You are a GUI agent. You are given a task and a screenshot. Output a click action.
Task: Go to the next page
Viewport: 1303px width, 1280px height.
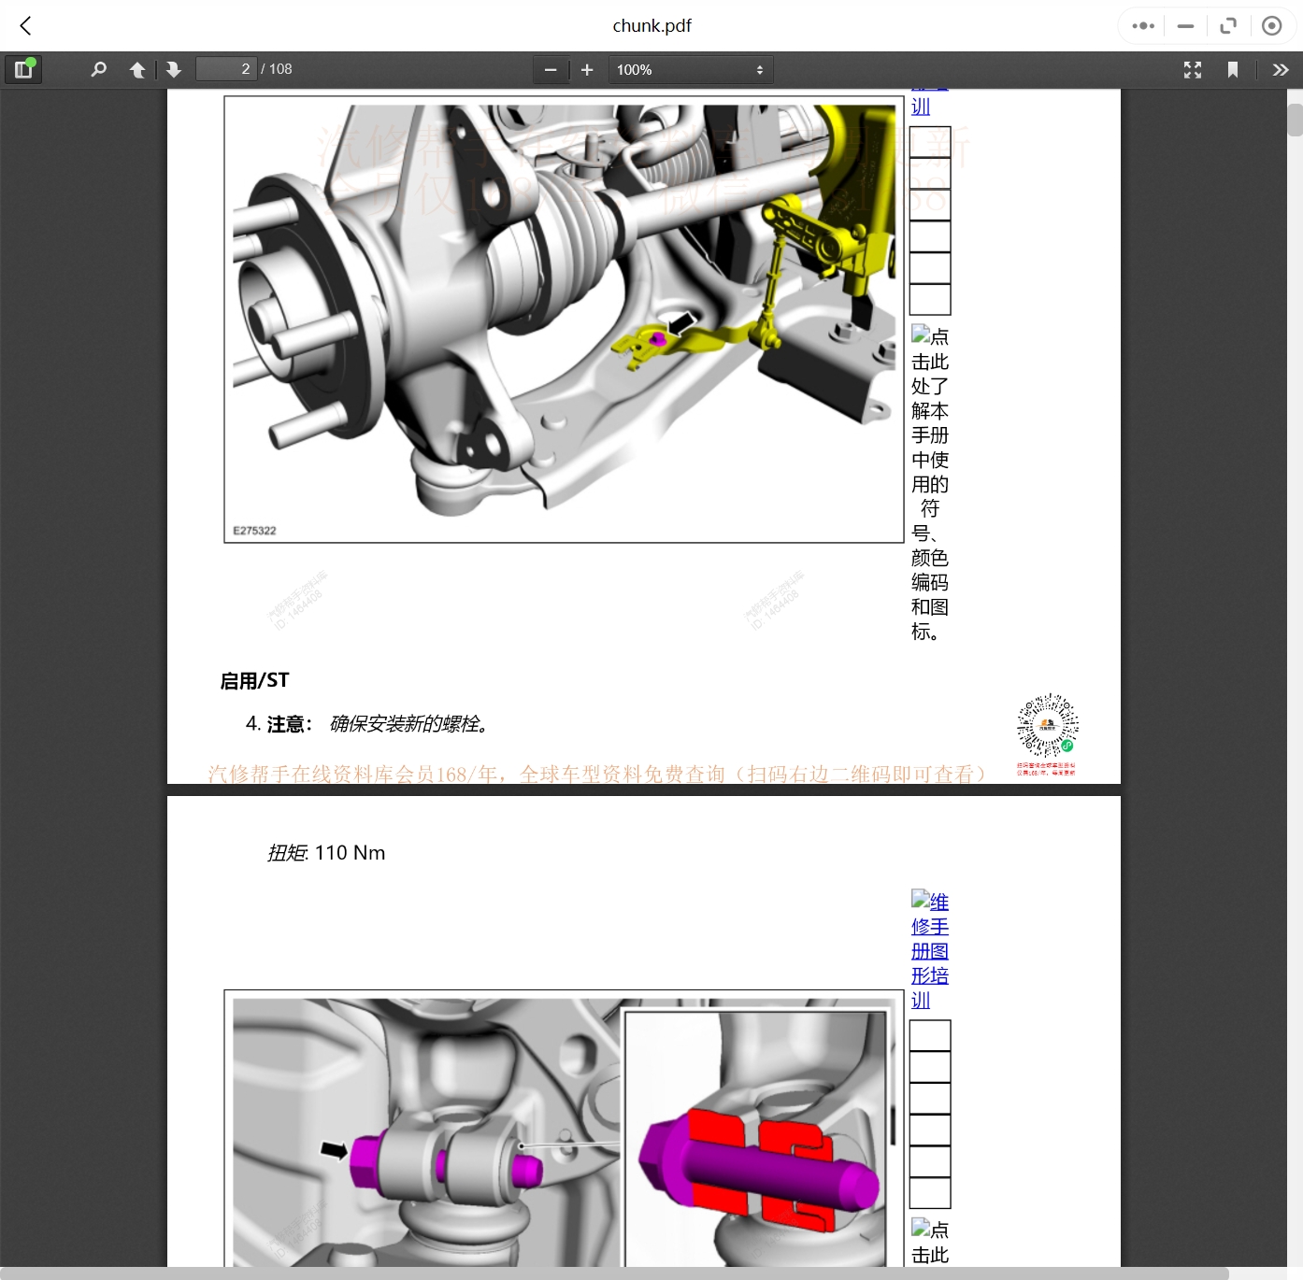tap(174, 69)
